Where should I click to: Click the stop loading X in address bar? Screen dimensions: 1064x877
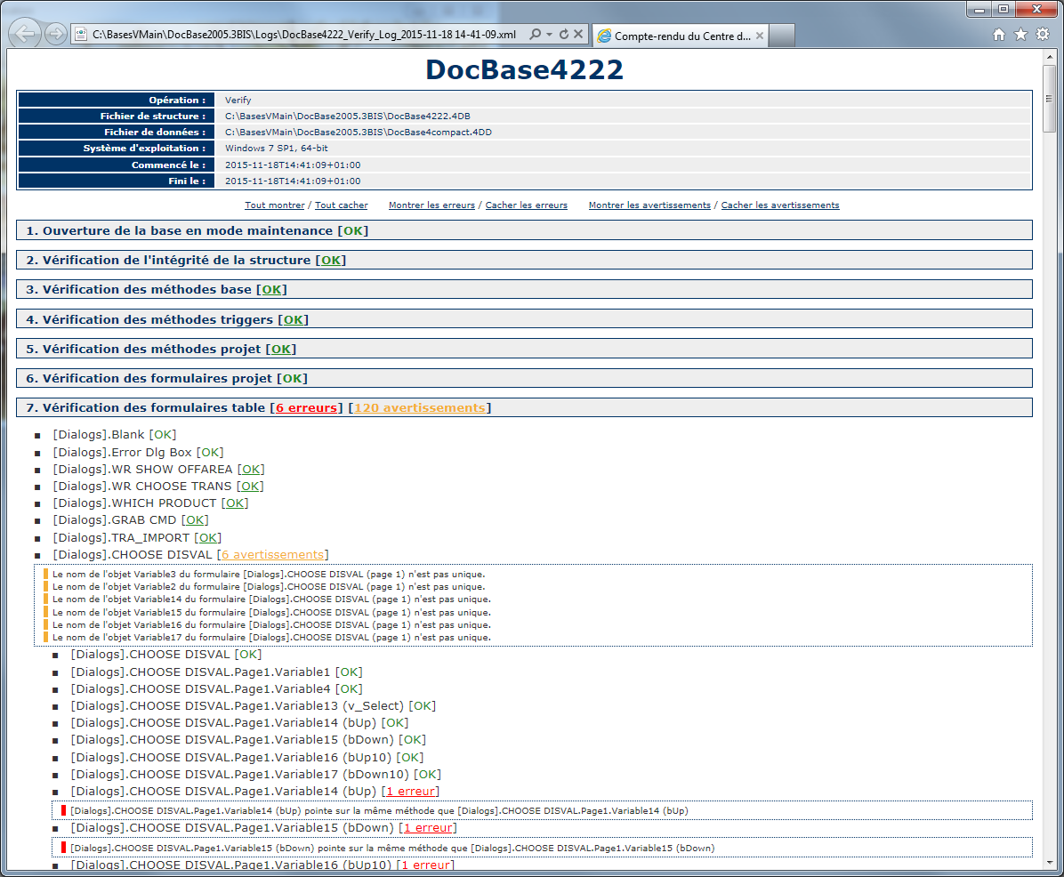click(577, 34)
